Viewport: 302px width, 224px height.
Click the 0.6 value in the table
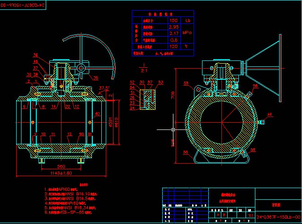click(x=174, y=40)
